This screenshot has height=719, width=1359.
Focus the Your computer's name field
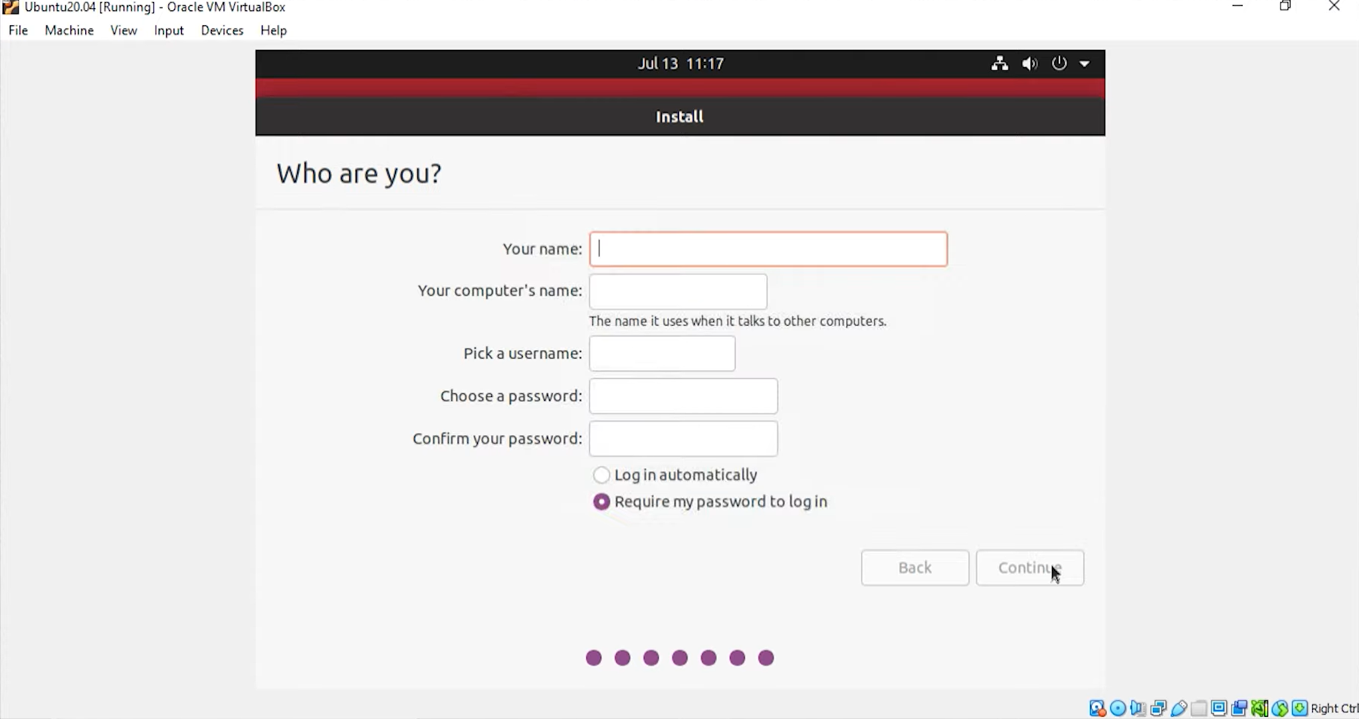point(678,291)
